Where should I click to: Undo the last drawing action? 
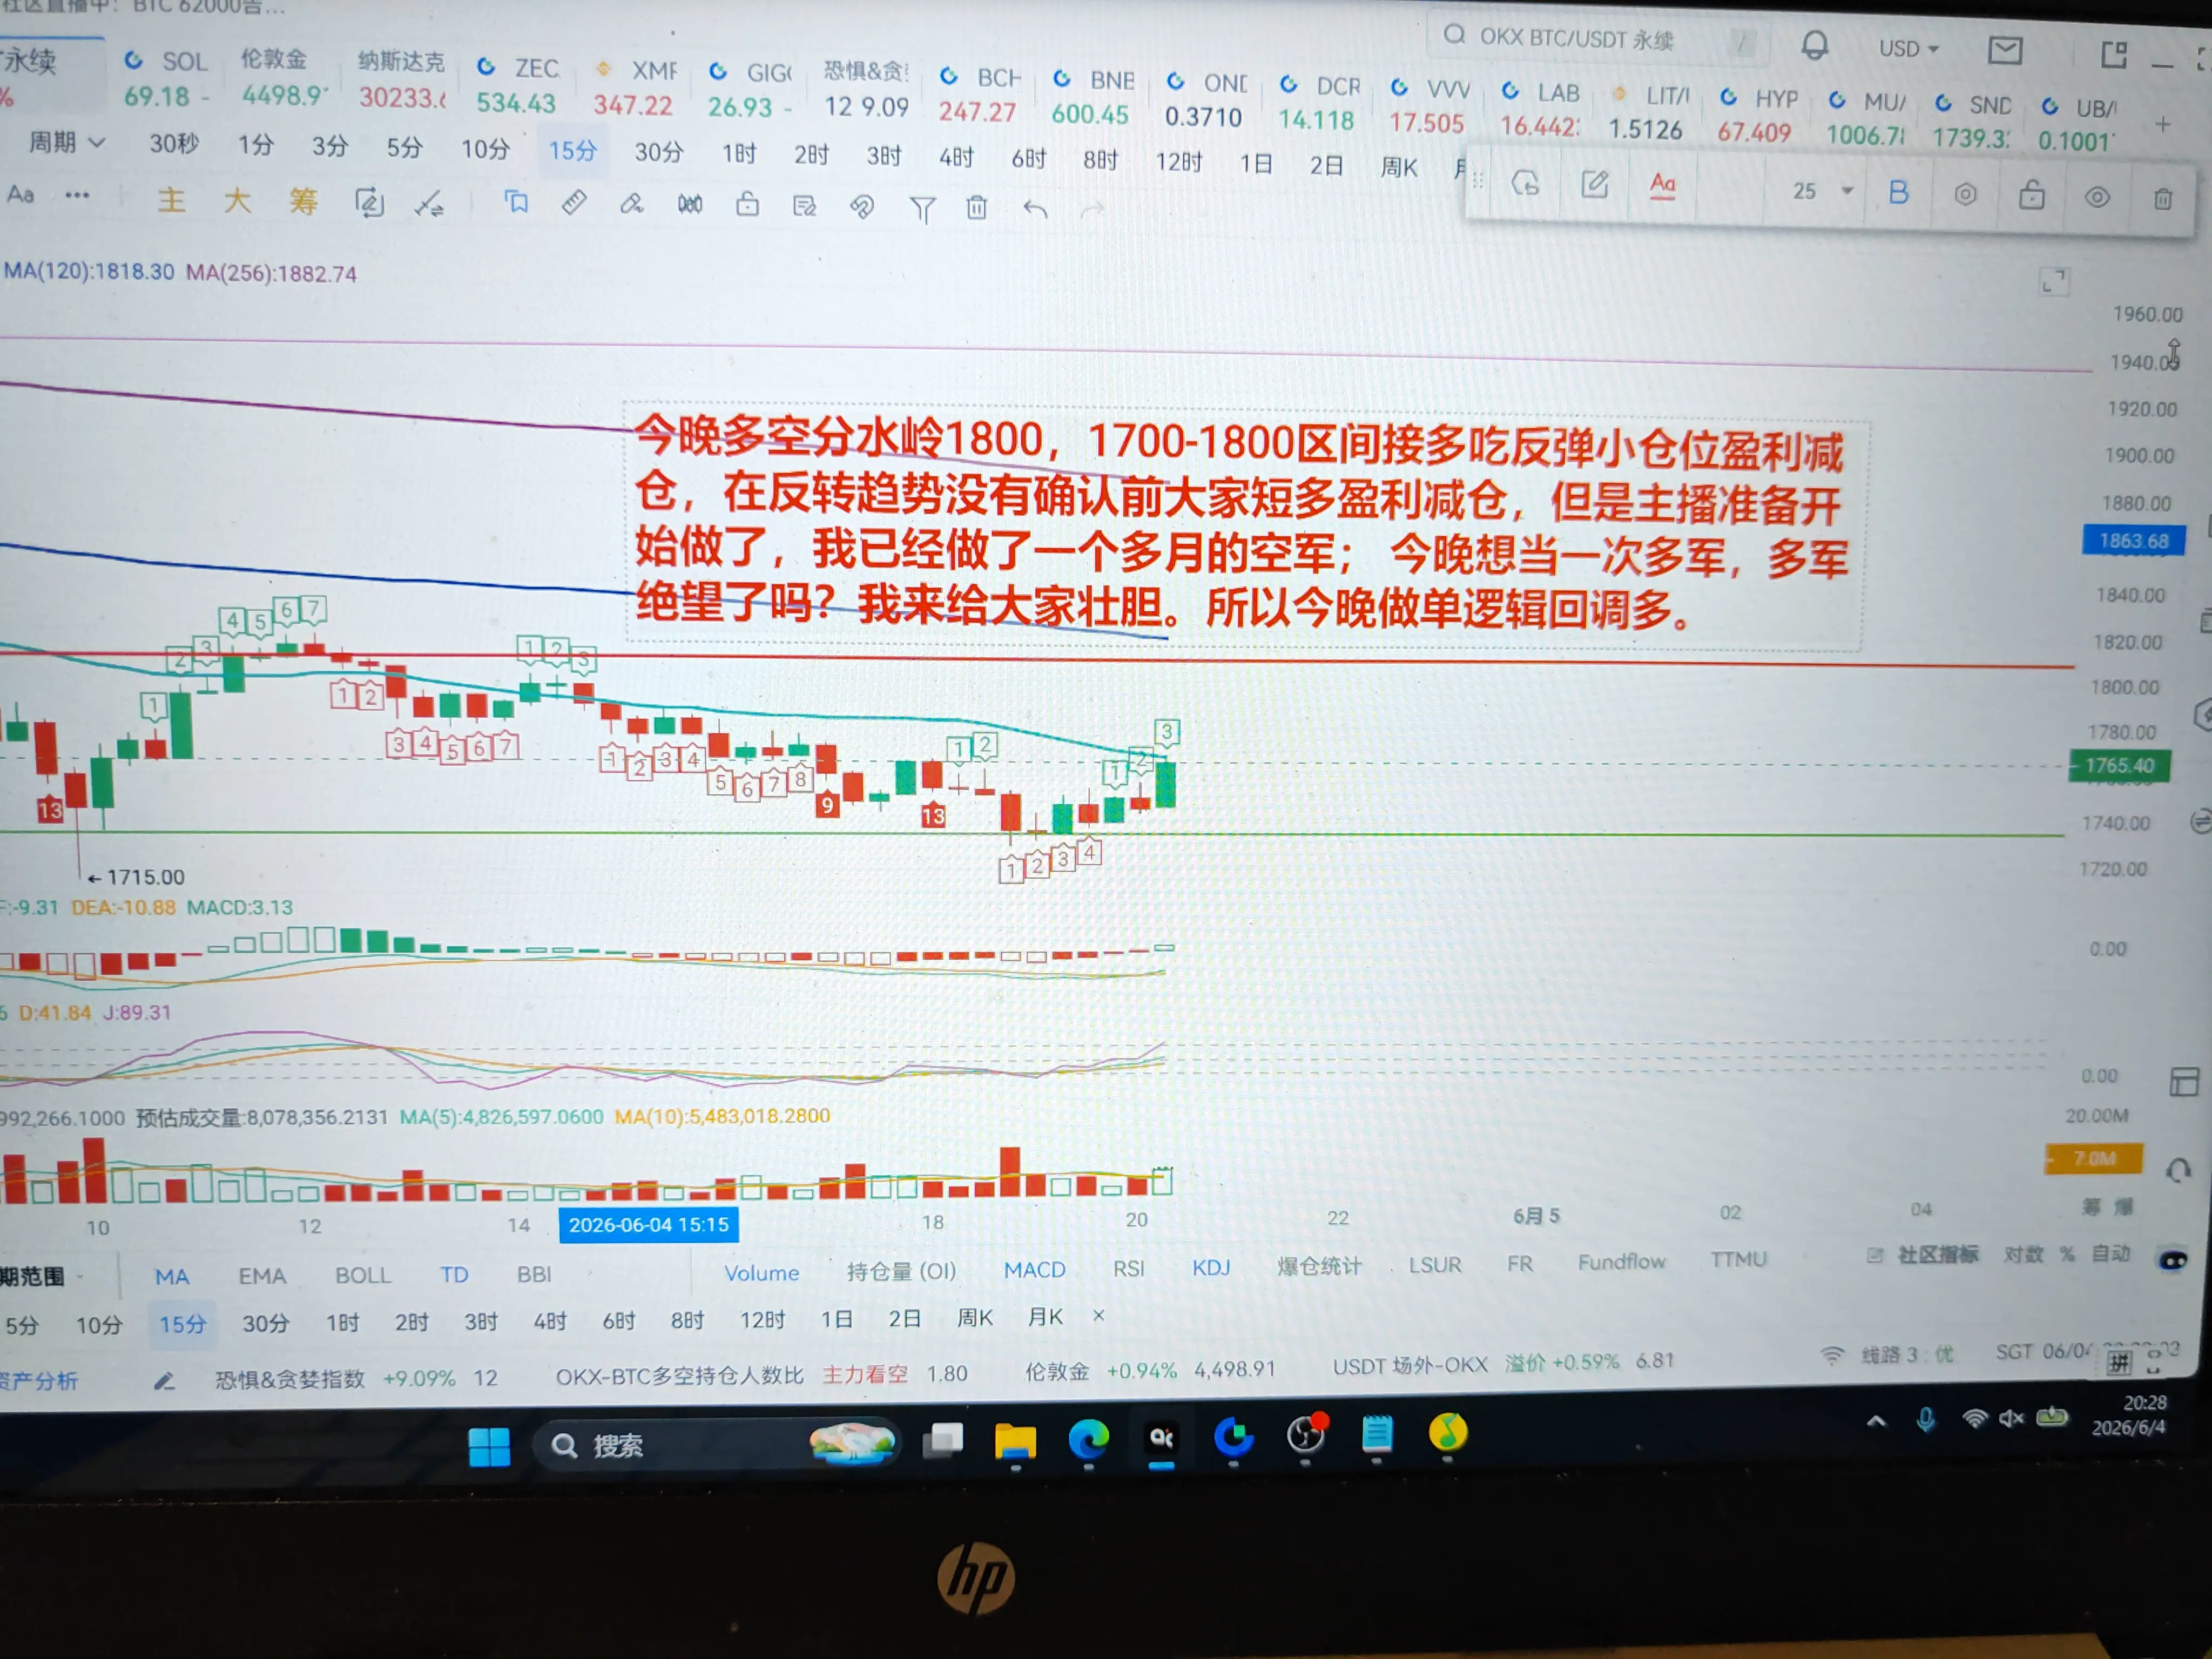[1035, 209]
